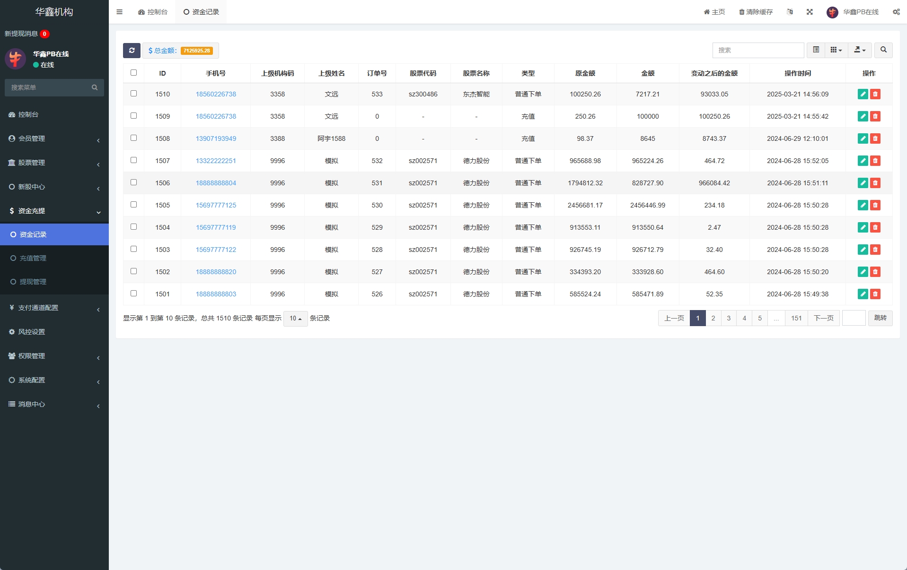Click the magnifier search button beside export
Viewport: 907px width, 570px height.
tap(883, 50)
